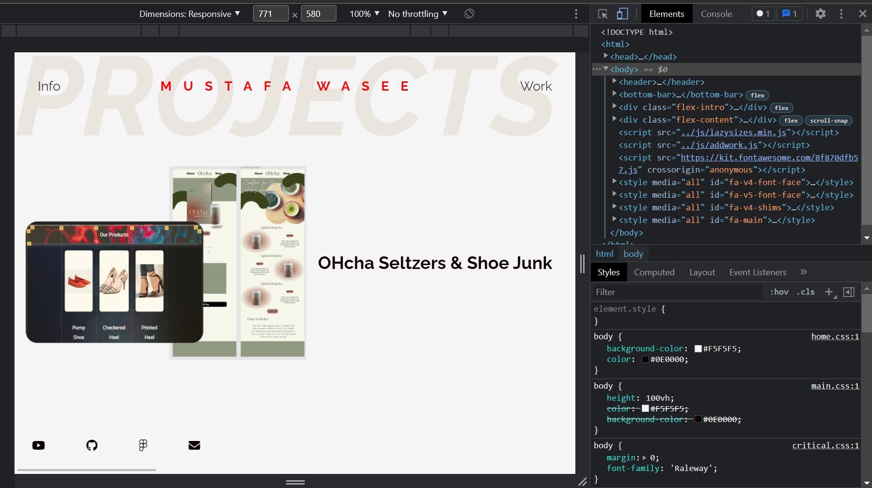
Task: Expand the flex-intro div node
Action: [614, 106]
